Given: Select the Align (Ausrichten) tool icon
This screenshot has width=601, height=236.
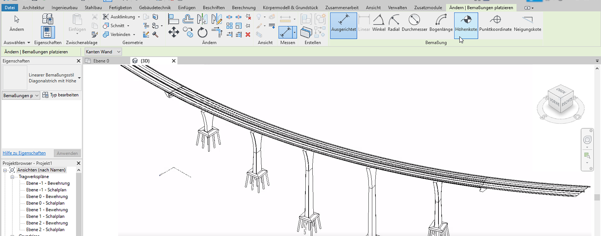Looking at the screenshot, I should (173, 19).
